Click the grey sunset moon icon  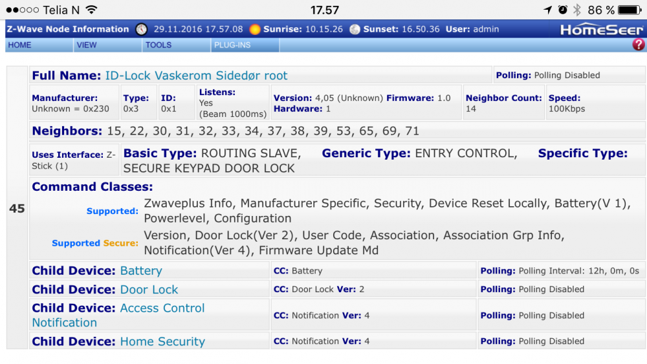355,29
